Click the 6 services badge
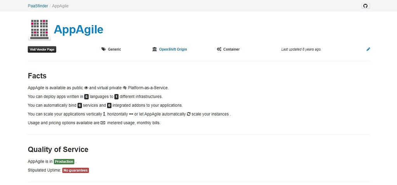This screenshot has height=185, width=397. click(80, 105)
